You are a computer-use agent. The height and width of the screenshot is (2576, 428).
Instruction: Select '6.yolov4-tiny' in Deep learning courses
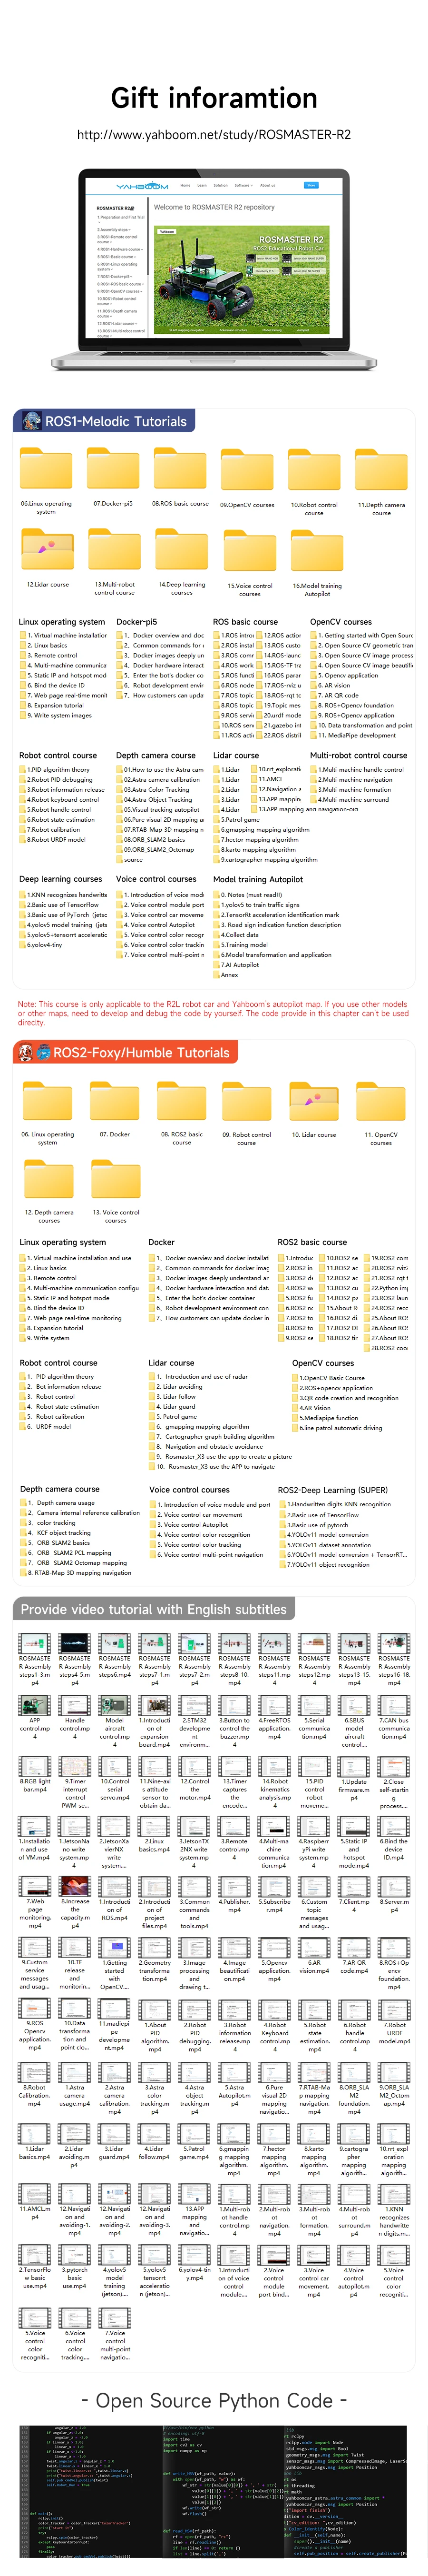[41, 944]
